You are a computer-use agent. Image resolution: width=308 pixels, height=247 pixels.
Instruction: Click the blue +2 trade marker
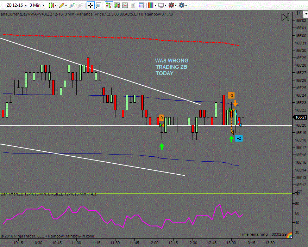(239, 138)
